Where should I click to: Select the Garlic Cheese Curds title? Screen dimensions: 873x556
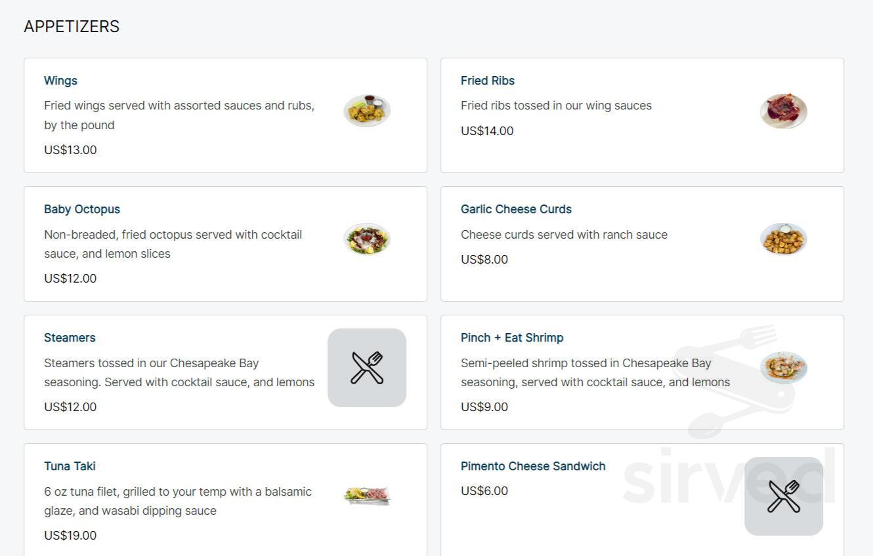click(516, 209)
